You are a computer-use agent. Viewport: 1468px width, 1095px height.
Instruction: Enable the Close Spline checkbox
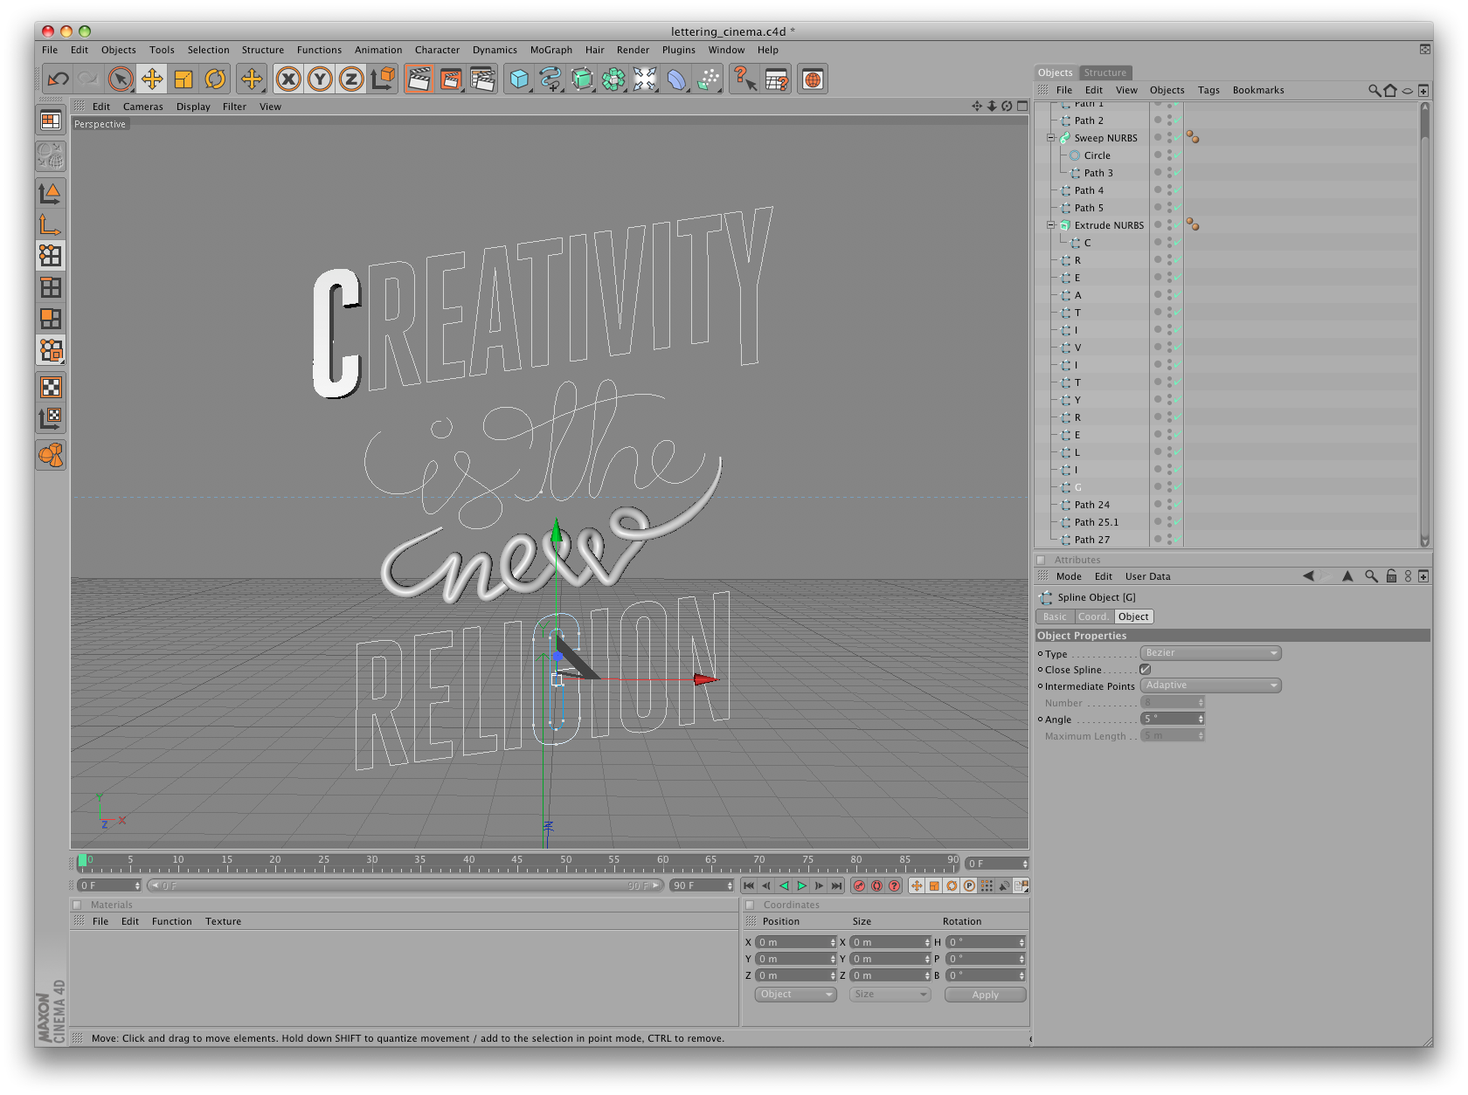(x=1146, y=669)
